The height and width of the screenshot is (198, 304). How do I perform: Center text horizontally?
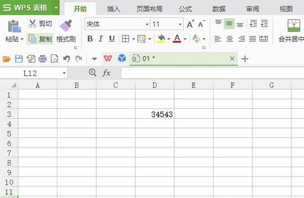pyautogui.click(x=230, y=39)
